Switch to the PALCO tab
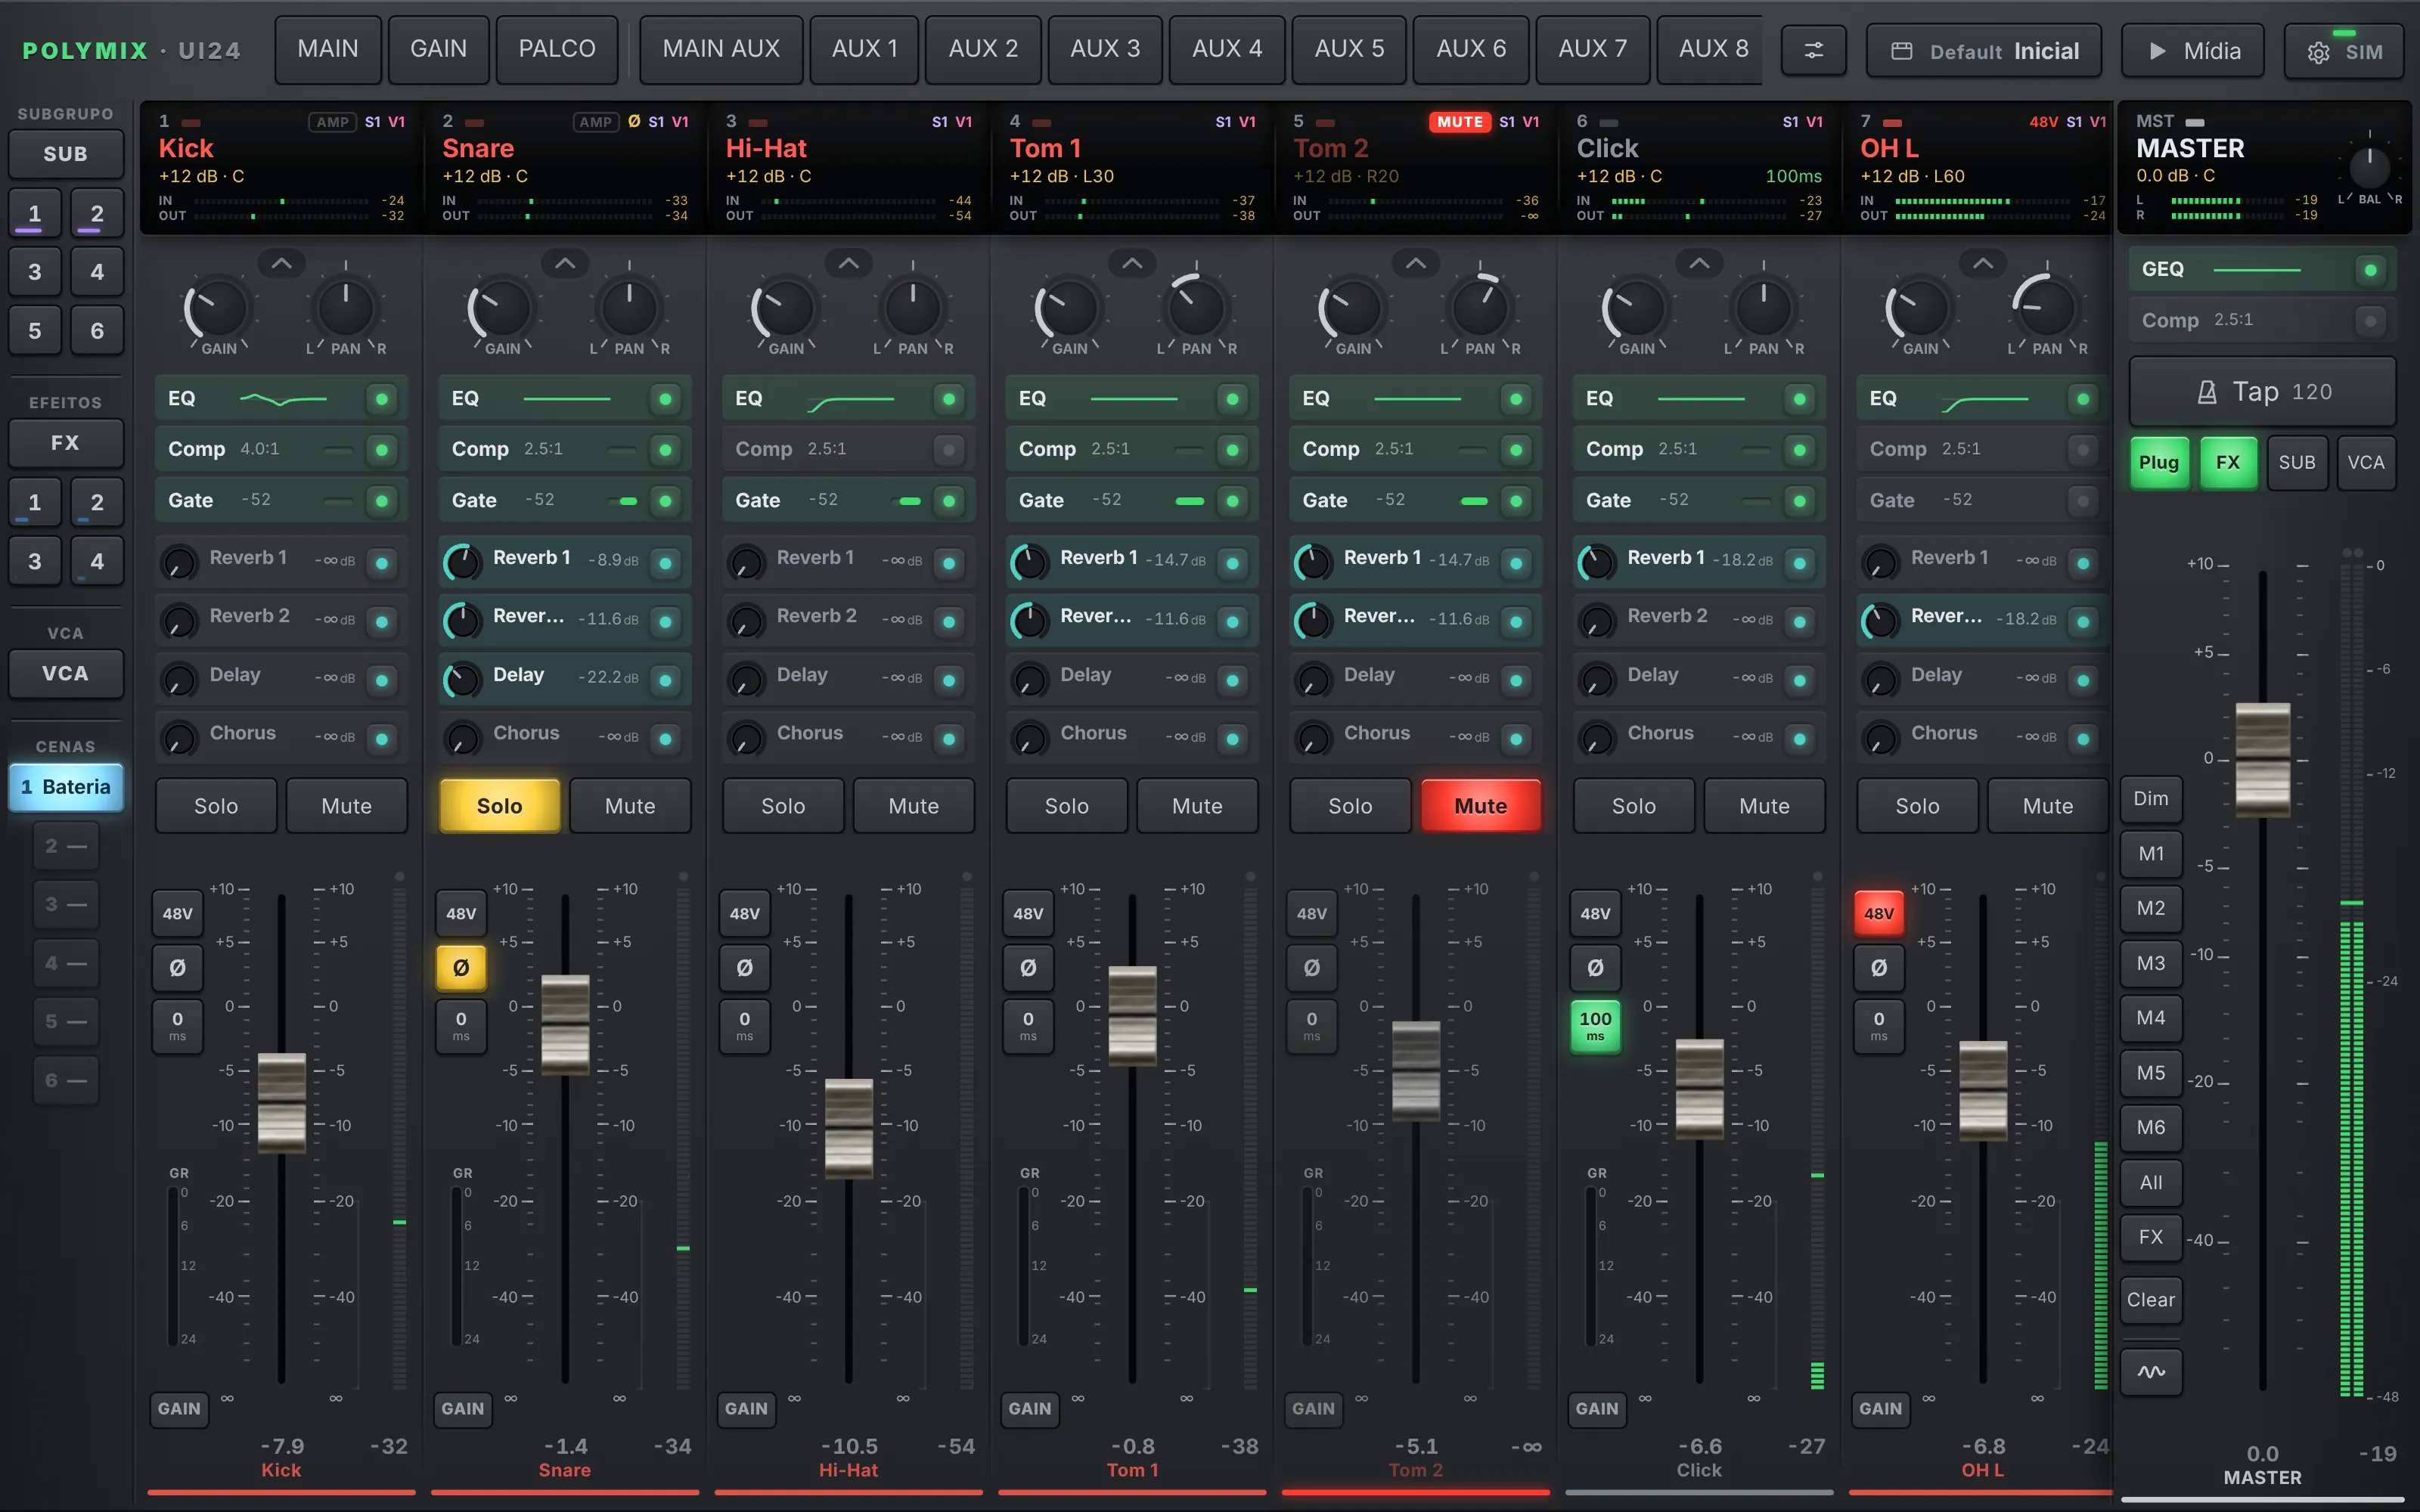Viewport: 2420px width, 1512px height. 557,49
